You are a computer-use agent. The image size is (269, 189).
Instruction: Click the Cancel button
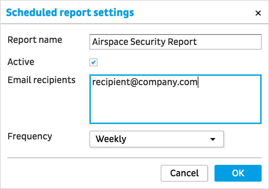click(x=184, y=173)
